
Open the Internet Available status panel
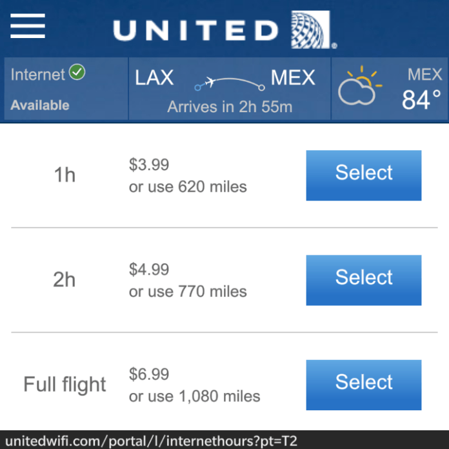[66, 88]
